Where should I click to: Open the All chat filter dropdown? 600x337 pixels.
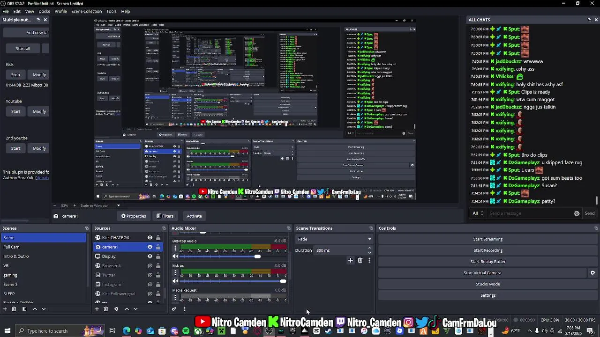point(478,213)
